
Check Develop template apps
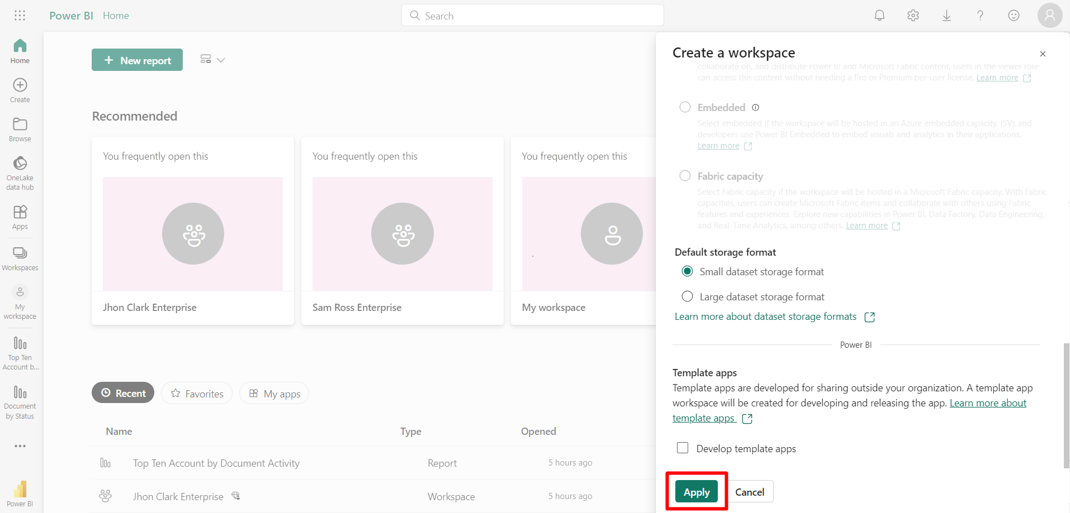[x=683, y=448]
